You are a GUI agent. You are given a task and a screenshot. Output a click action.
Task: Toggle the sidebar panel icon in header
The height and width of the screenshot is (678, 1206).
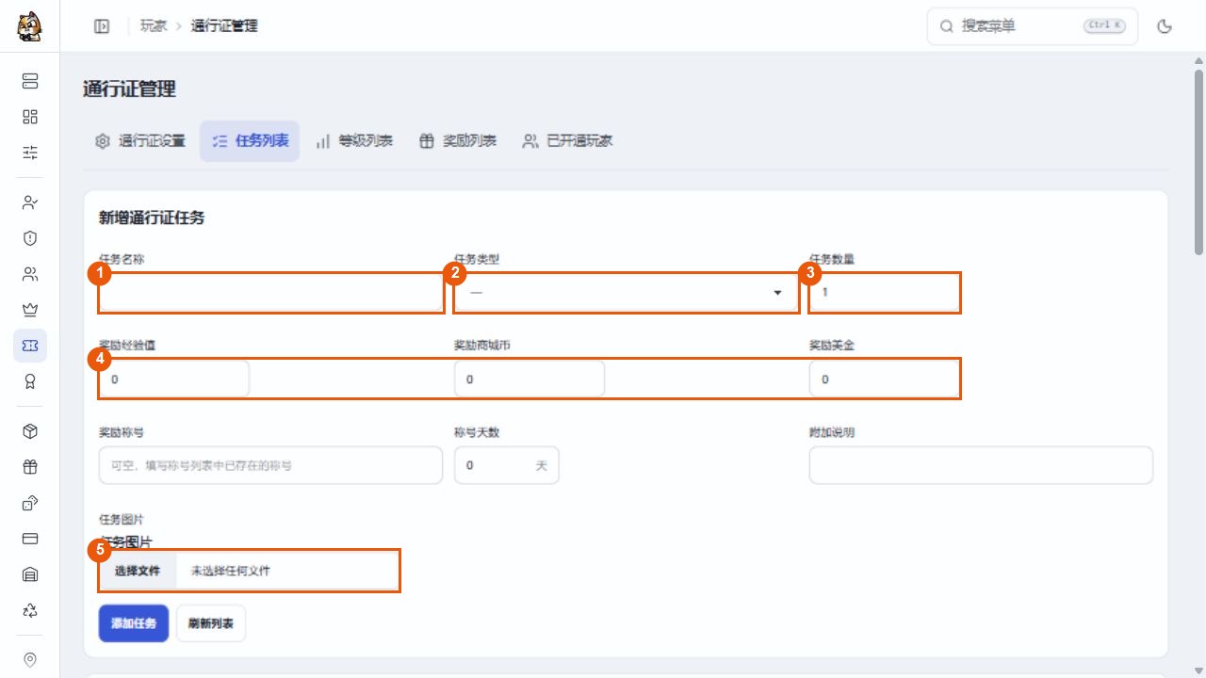tap(102, 26)
